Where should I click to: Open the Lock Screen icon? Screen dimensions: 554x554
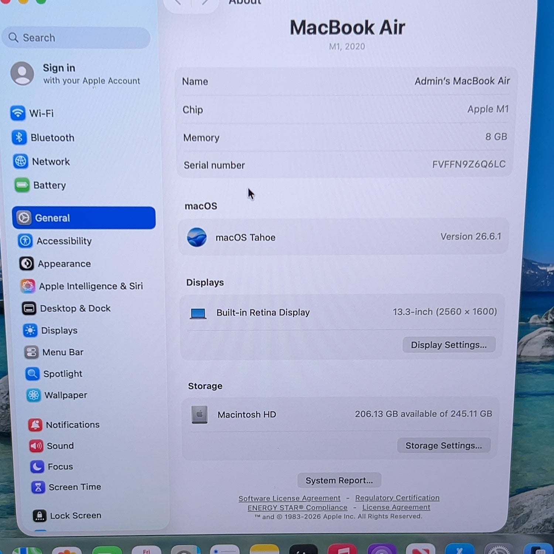tap(40, 516)
